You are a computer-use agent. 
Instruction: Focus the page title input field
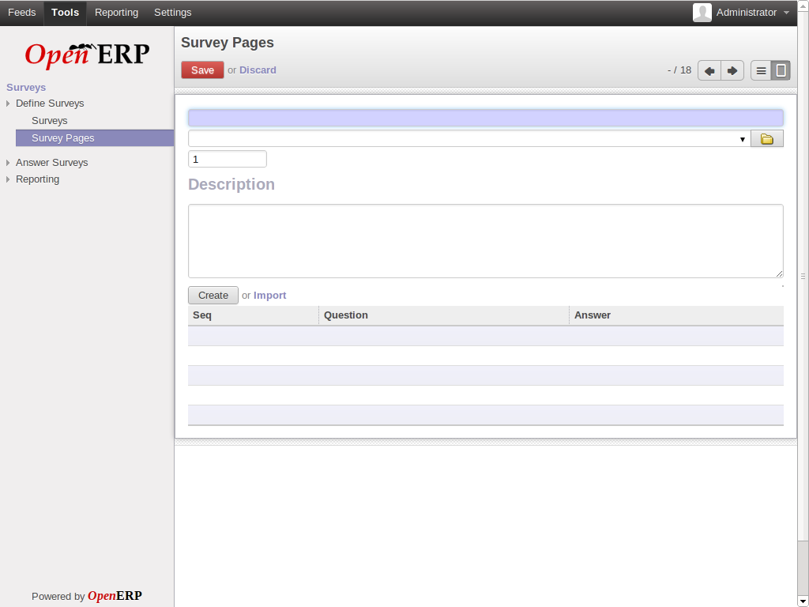[485, 119]
